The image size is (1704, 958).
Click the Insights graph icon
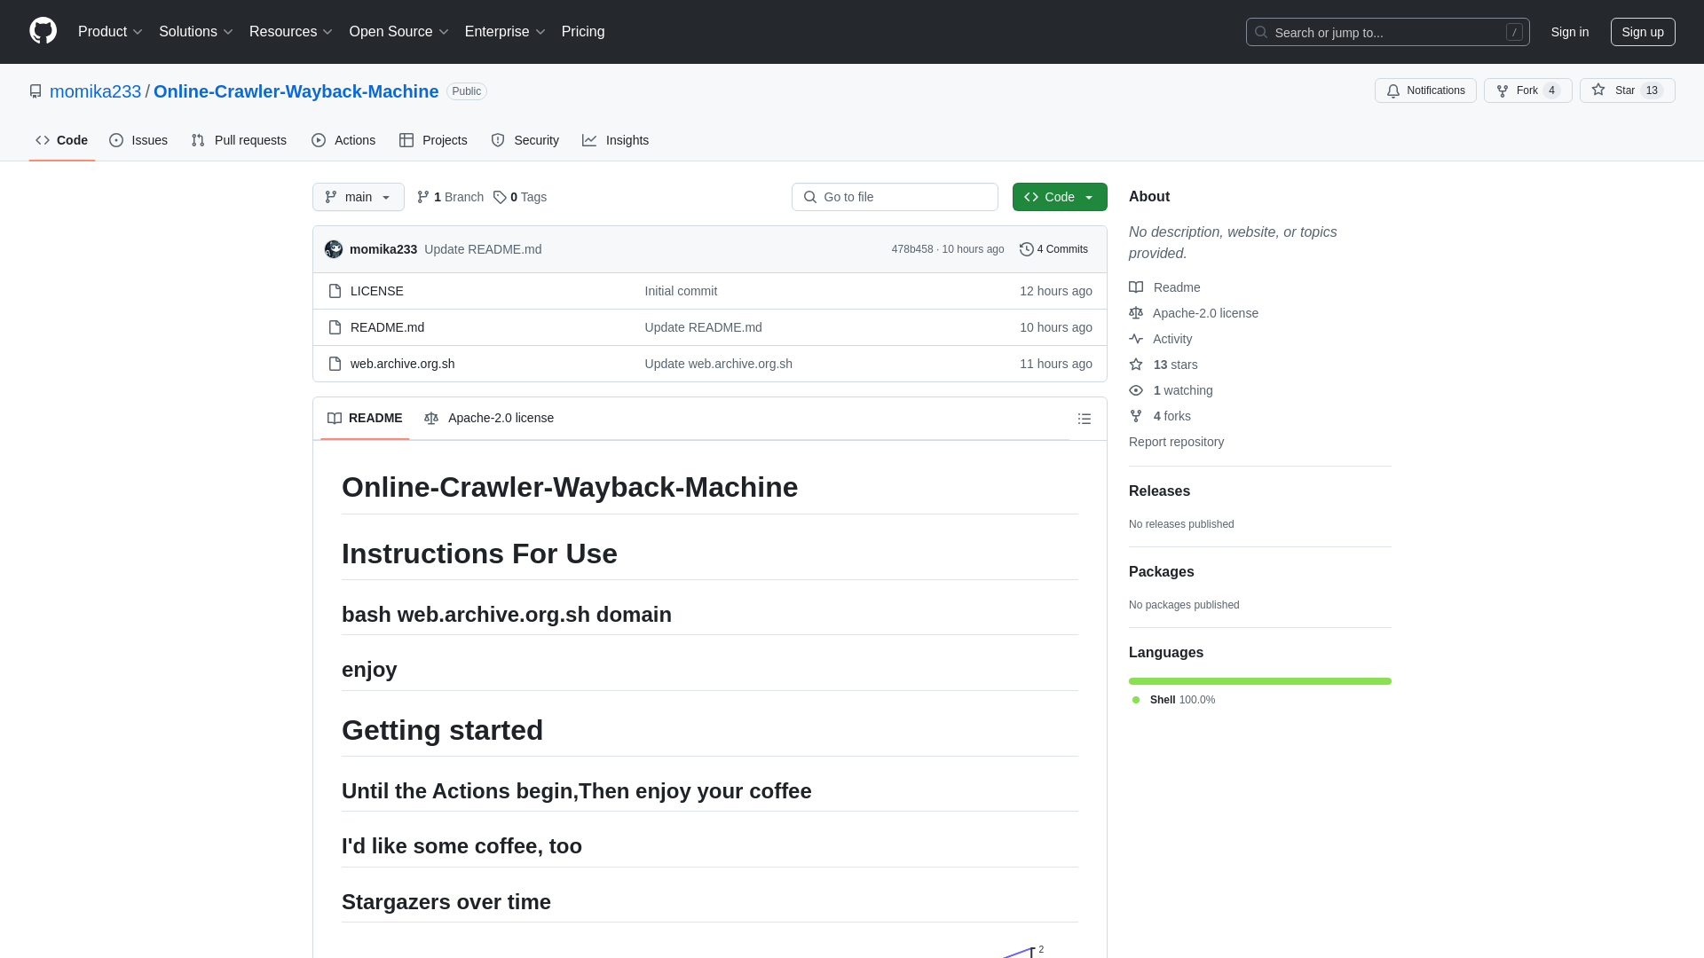pyautogui.click(x=590, y=140)
